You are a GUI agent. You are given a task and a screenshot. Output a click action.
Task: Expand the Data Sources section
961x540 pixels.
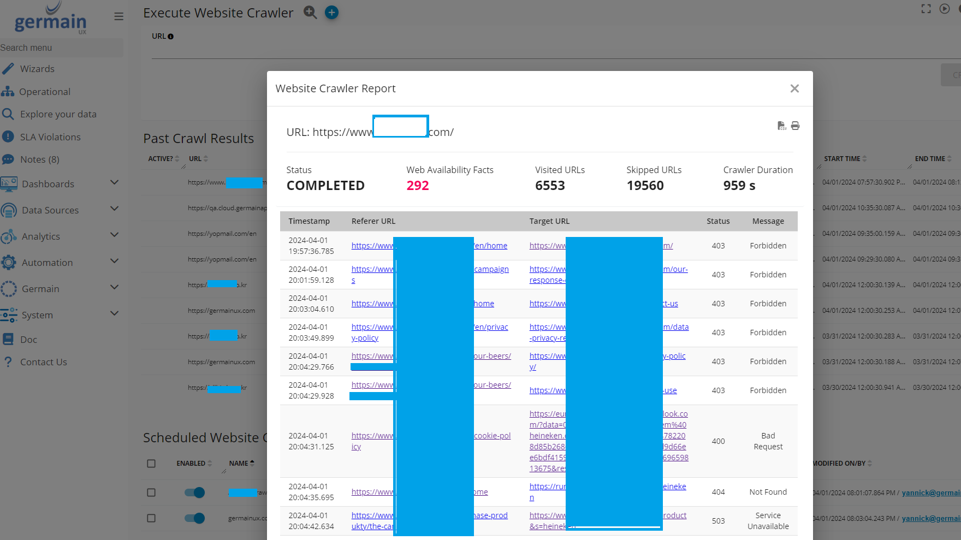[x=114, y=209]
